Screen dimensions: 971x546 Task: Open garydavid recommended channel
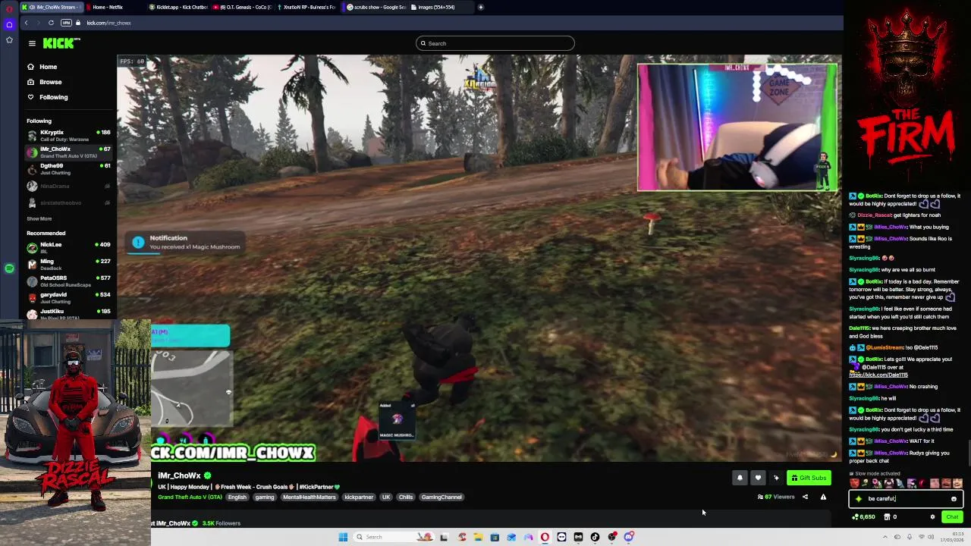tap(68, 298)
